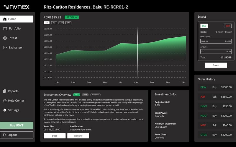Click the Amount RCRB input field
Screen dimensions: 236x147
coord(216,52)
